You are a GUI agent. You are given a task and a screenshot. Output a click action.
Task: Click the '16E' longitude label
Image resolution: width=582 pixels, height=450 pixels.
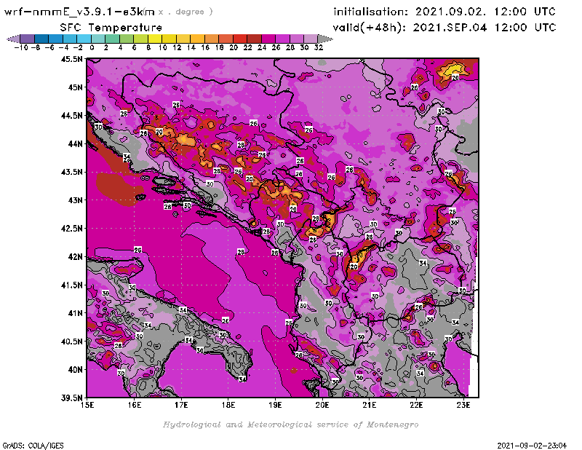click(x=135, y=405)
